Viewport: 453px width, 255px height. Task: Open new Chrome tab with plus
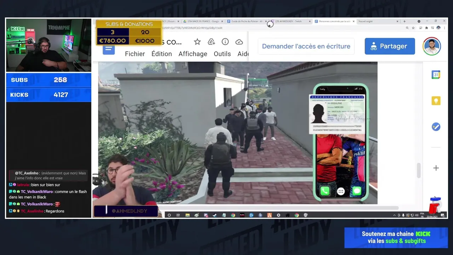coord(405,21)
